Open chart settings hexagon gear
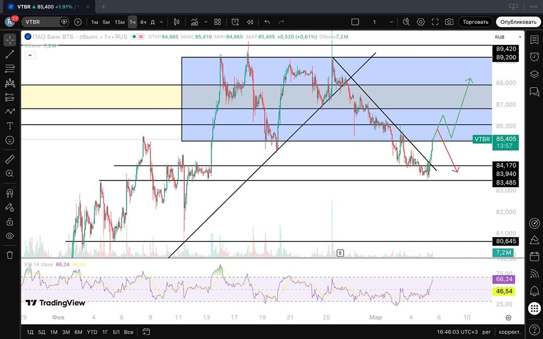This screenshot has height=339, width=543. 421,22
